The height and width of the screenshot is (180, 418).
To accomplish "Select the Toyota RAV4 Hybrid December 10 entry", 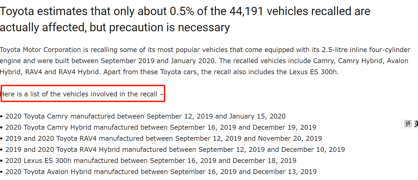I will point(172,150).
